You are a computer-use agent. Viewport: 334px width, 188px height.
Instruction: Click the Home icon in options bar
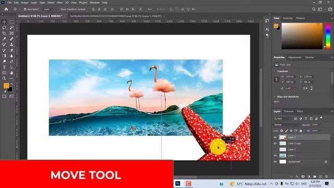[6, 9]
